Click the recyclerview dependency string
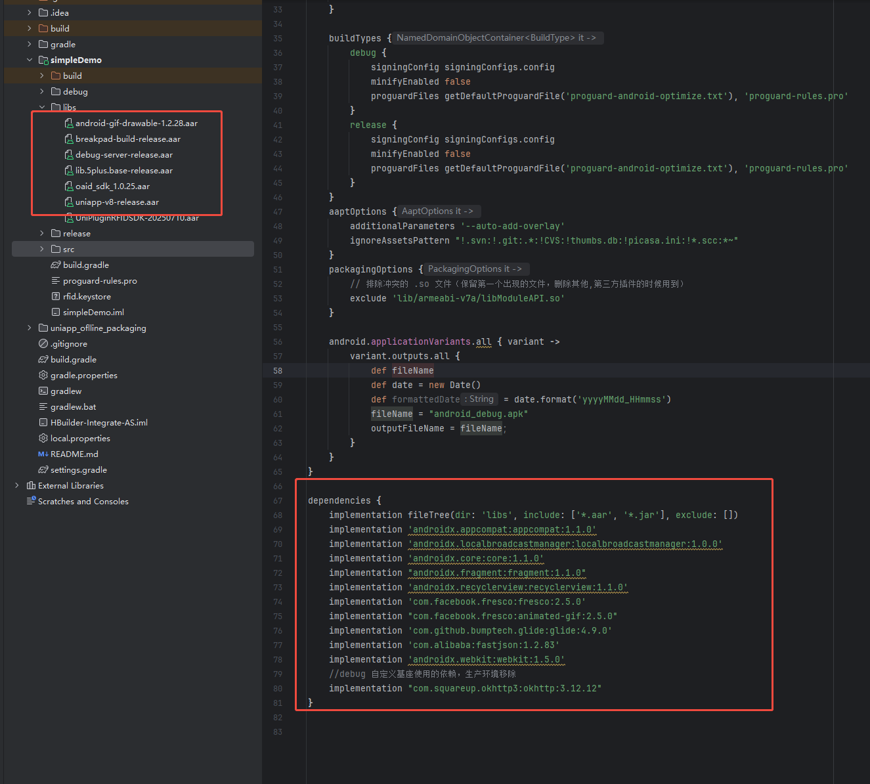This screenshot has height=784, width=870. tap(518, 587)
